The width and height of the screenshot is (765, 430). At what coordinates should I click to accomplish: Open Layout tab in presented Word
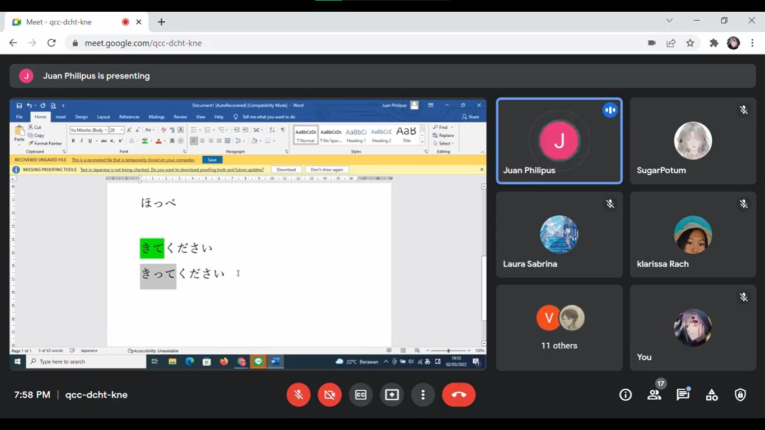[x=104, y=117]
